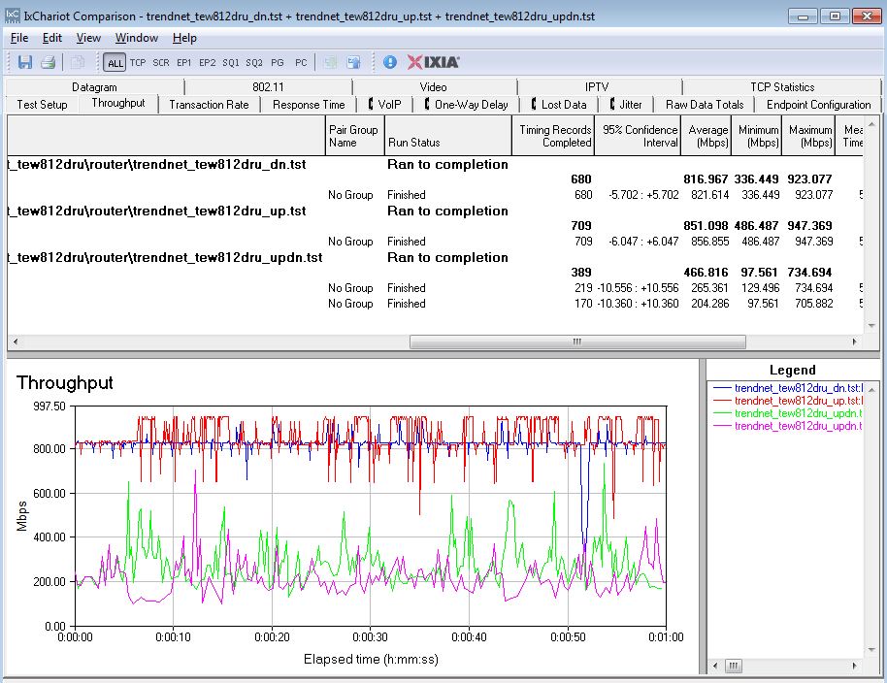Toggle the PG filter button
The image size is (887, 683).
278,63
